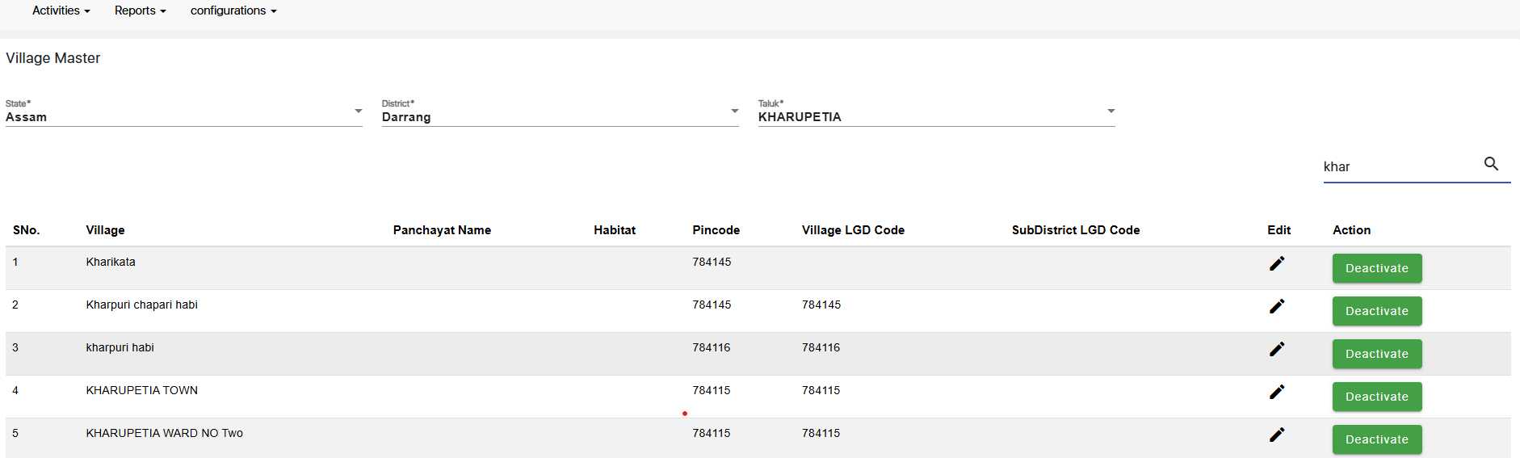Deactivate KHARUPETIA WARD NO Two
This screenshot has width=1520, height=458.
1377,439
